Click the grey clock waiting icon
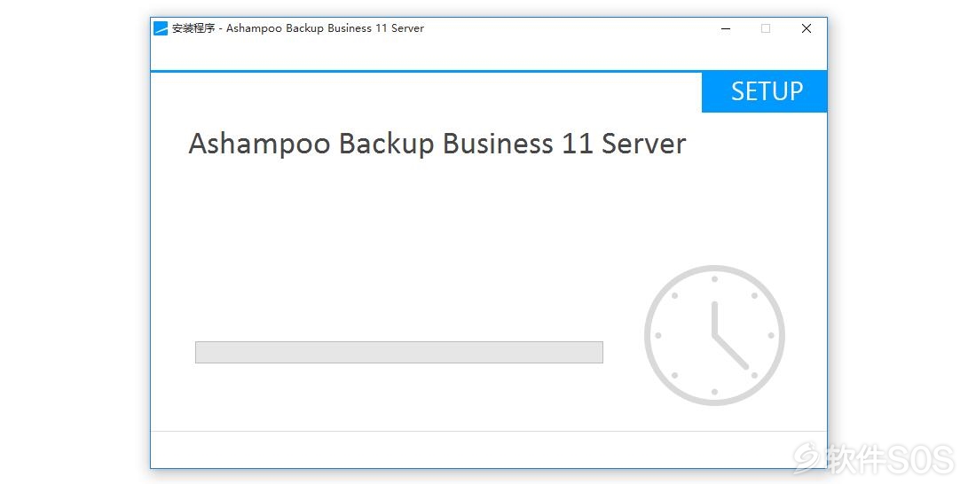Viewport: 968px width, 484px height. click(x=714, y=335)
